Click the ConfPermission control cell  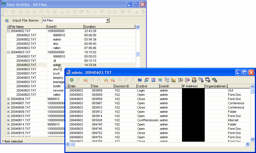[148, 120]
